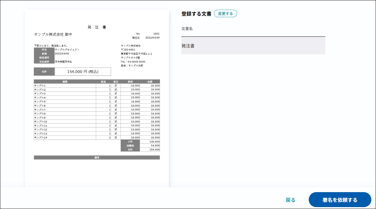Click the 登録する文書 heading
Viewport: 376px width, 209px height.
(x=196, y=14)
